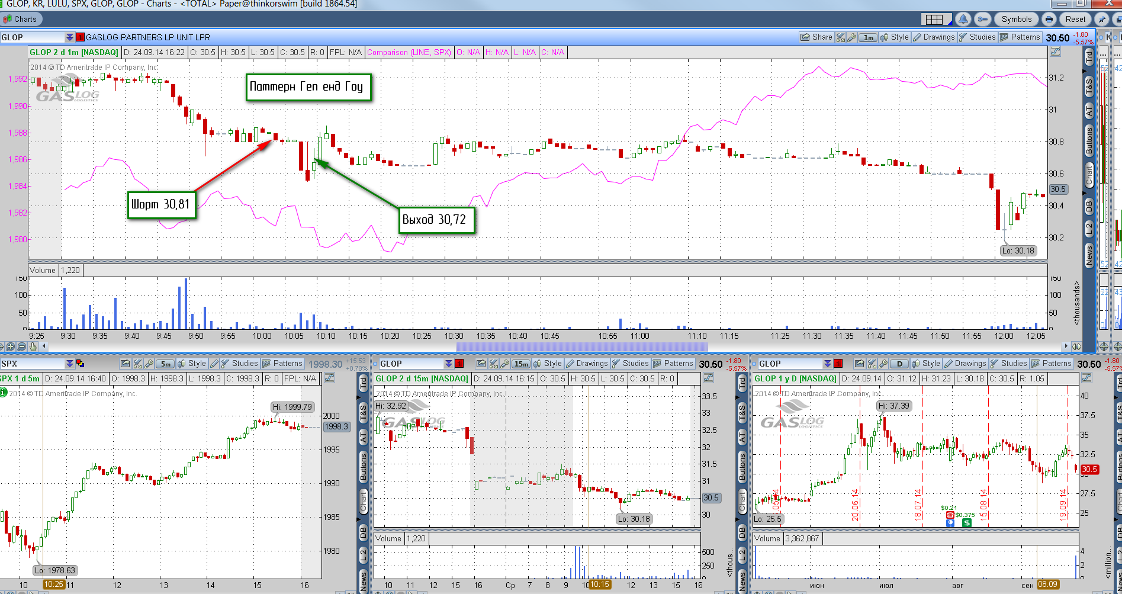The height and width of the screenshot is (594, 1122).
Task: Open DB side tab in main chart
Action: (1089, 206)
